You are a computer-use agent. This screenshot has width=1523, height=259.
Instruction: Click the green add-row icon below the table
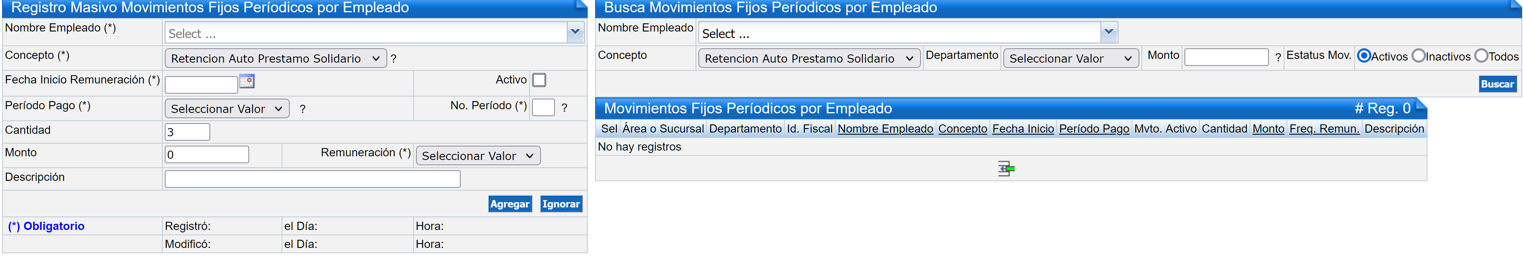click(1006, 169)
